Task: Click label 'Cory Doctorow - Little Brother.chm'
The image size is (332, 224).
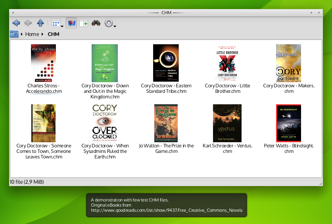Action: [227, 88]
